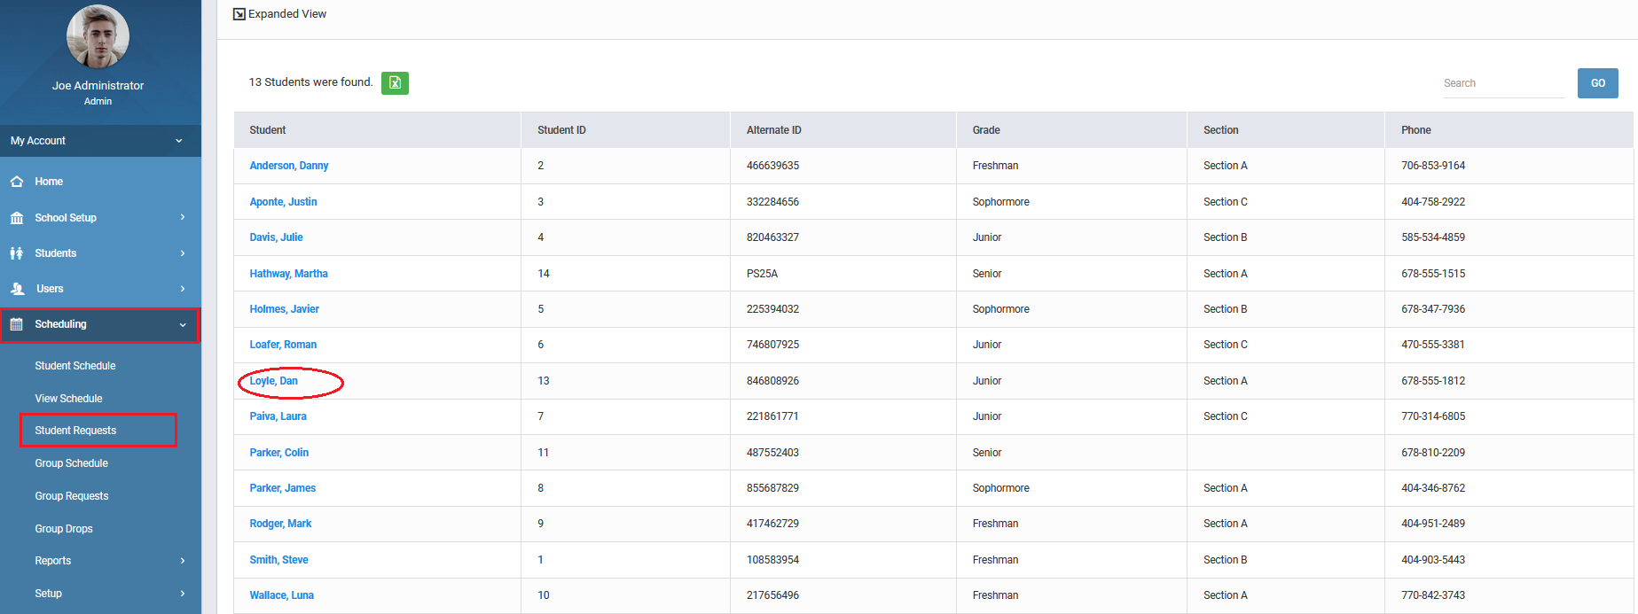Open Student Requests submenu item
Image resolution: width=1638 pixels, height=614 pixels.
75,431
